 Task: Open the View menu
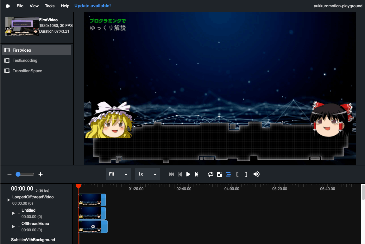[x=34, y=6]
